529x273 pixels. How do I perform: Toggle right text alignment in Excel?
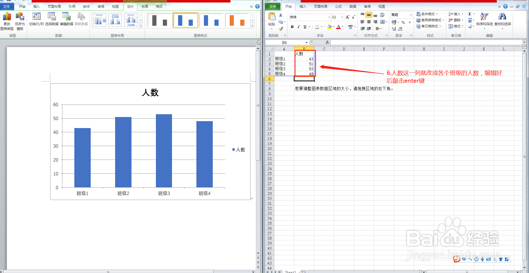point(375,22)
